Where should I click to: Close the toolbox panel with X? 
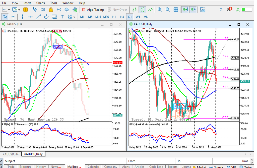click(1, 161)
